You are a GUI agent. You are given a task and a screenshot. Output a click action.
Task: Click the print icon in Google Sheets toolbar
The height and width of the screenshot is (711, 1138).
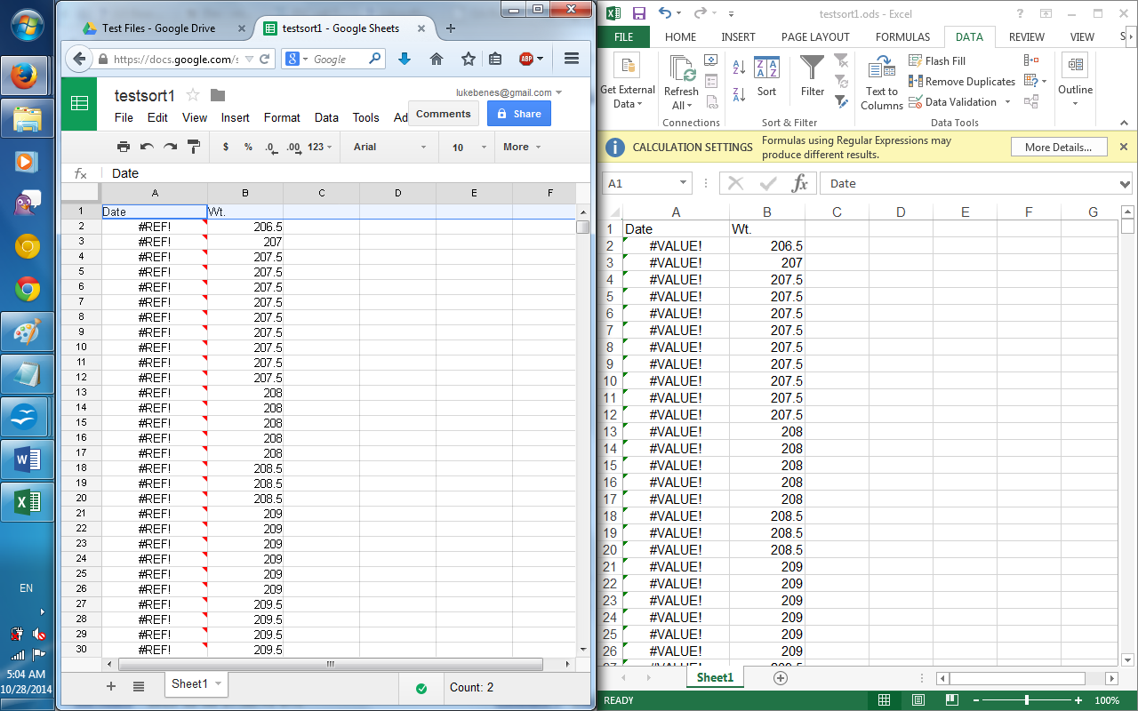point(124,148)
